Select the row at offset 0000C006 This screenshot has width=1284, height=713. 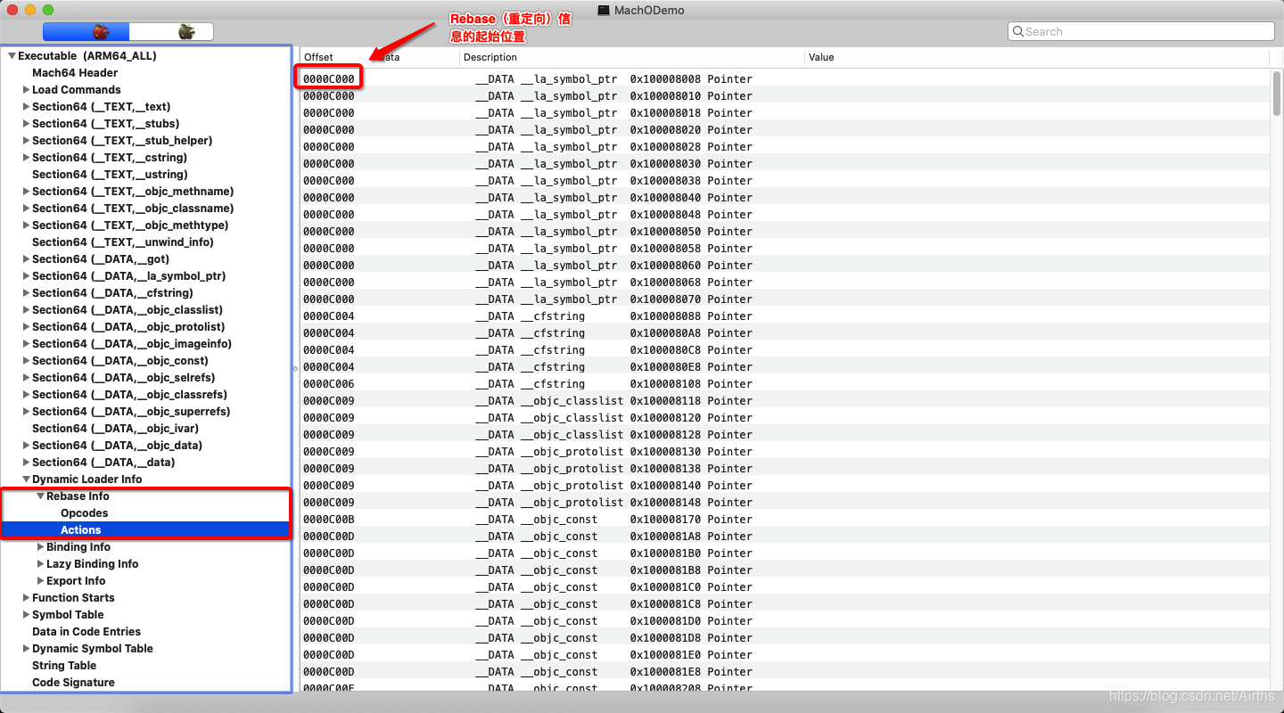785,384
